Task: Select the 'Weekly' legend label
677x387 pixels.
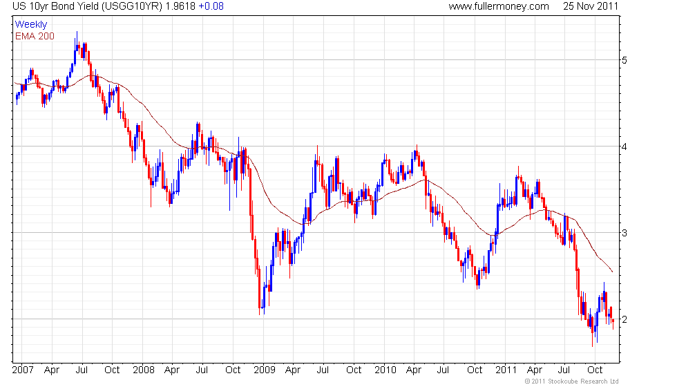Action: pyautogui.click(x=31, y=24)
